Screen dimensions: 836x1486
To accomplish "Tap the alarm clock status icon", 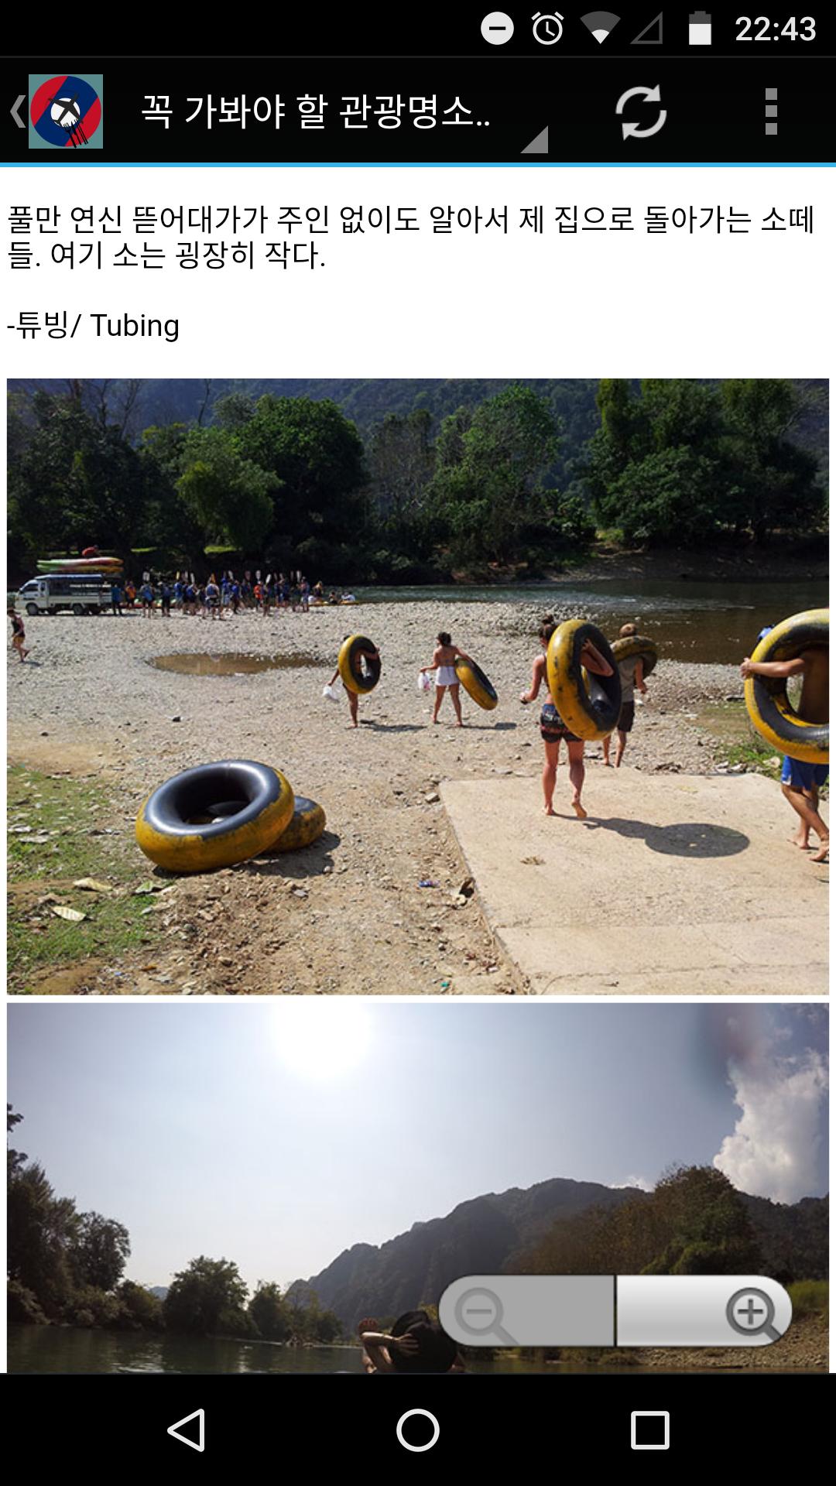I will click(x=547, y=29).
